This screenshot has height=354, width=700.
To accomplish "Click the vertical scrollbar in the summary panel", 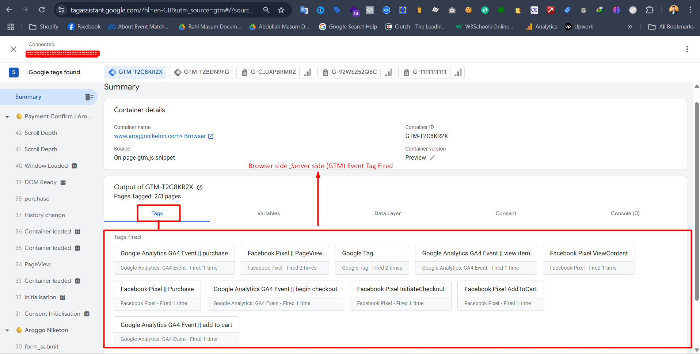I will [696, 201].
